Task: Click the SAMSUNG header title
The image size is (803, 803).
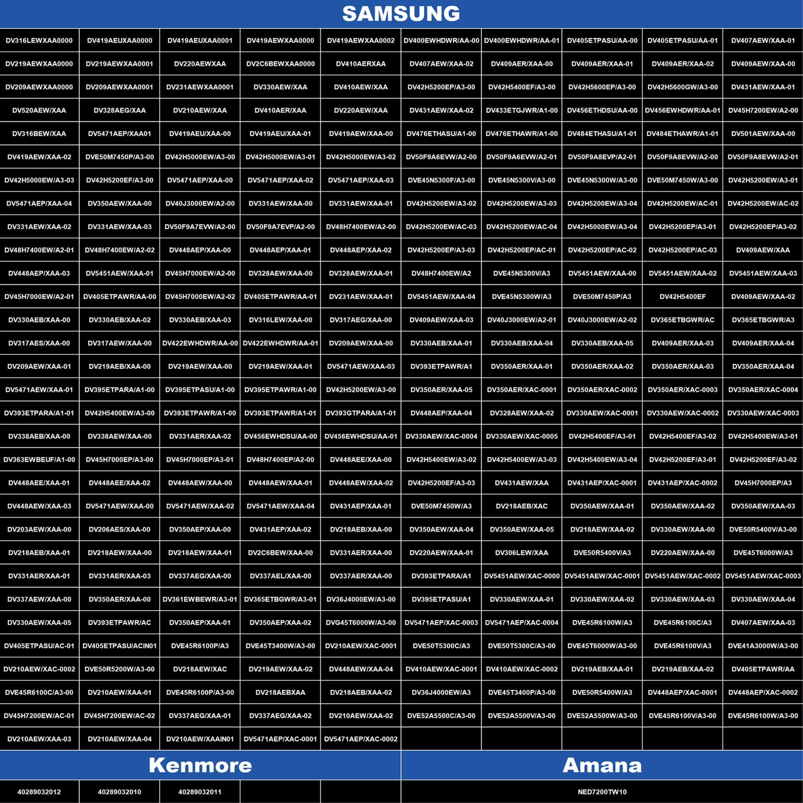Action: (x=401, y=14)
